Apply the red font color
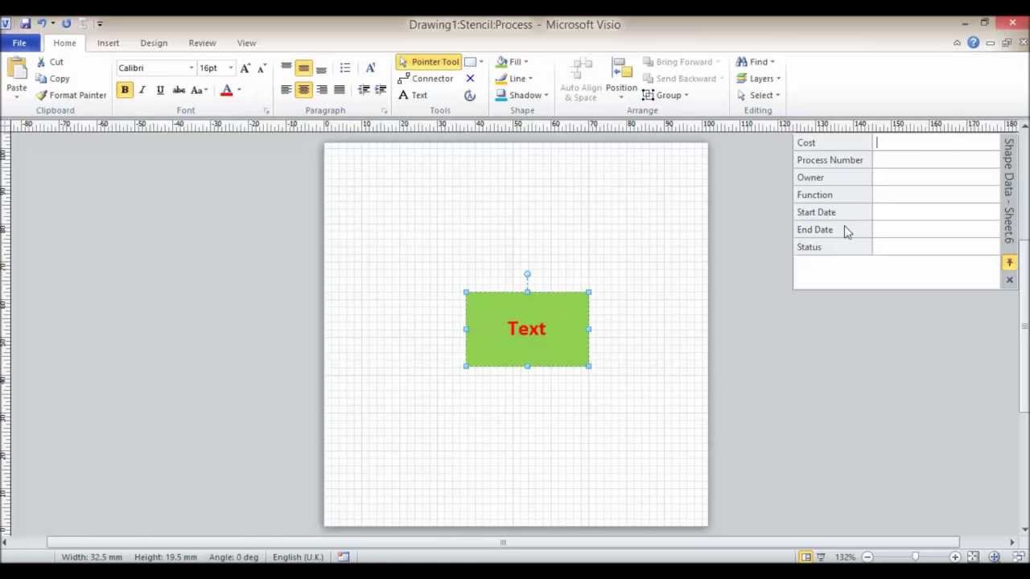Screen dimensions: 1030x579 (227, 89)
